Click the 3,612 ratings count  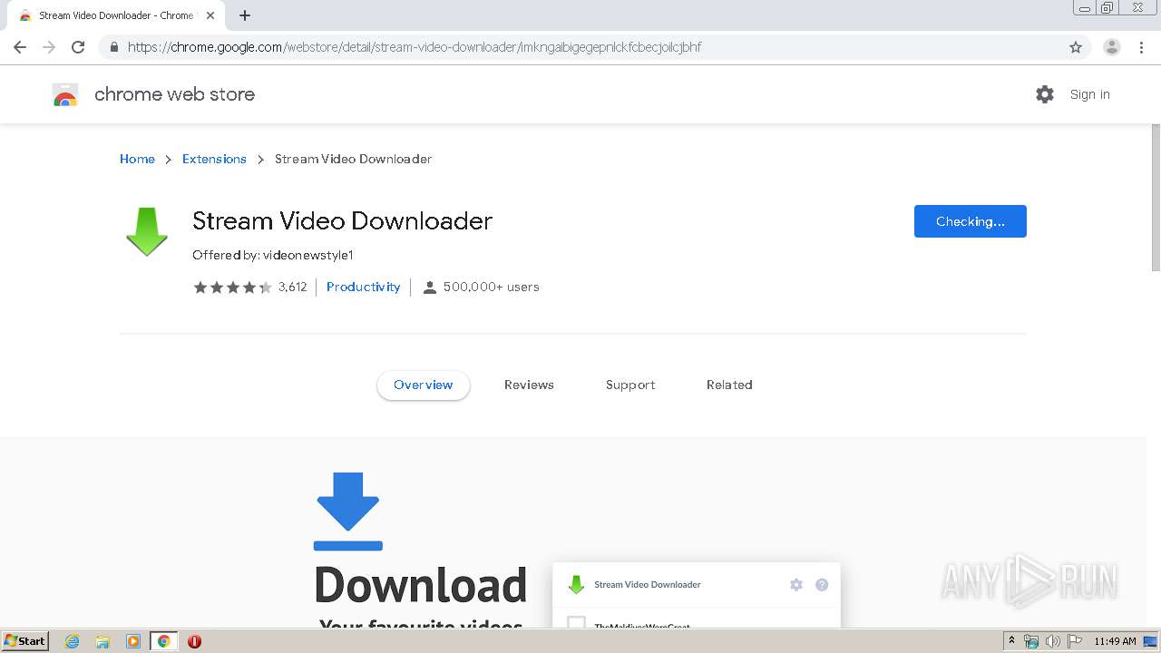click(292, 287)
